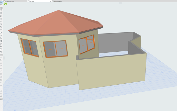Select the Beam tool
177x111 pixels.
(1, 21)
